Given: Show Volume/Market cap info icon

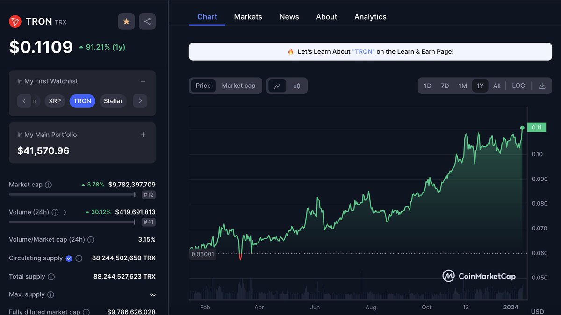Looking at the screenshot, I should click(91, 240).
